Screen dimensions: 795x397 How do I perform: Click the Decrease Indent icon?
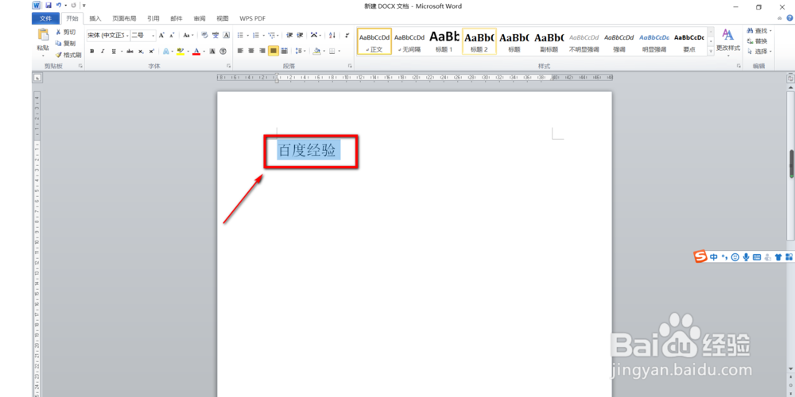coord(289,36)
